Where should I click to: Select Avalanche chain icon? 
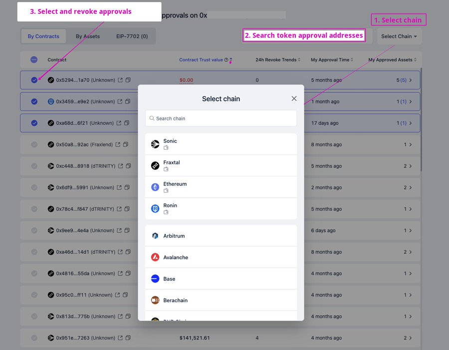click(x=155, y=257)
